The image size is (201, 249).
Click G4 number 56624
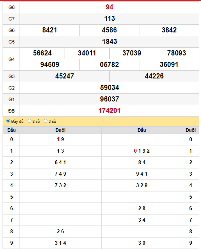[42, 53]
